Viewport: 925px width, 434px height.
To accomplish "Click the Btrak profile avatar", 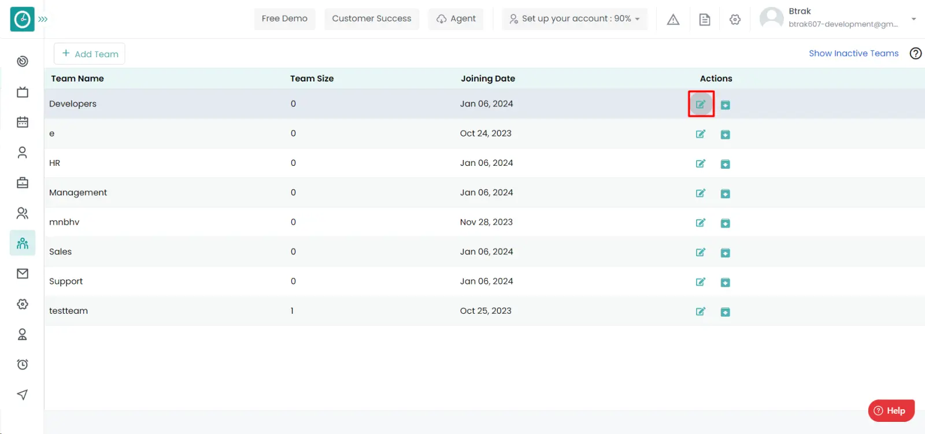I will coord(771,18).
